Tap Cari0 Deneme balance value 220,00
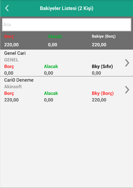Screen dimensions: 133x188 coord(99,100)
